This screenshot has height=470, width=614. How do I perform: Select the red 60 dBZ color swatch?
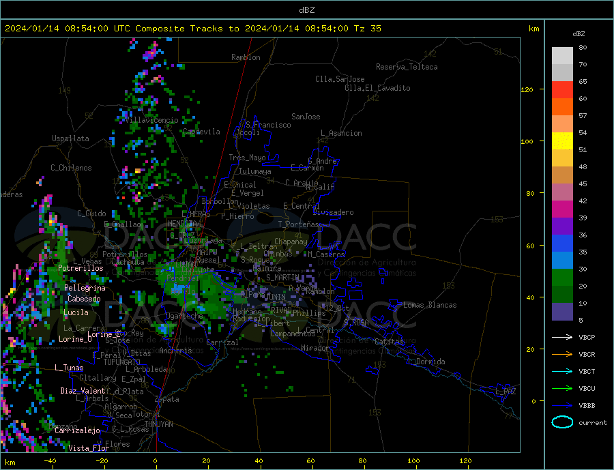point(562,89)
